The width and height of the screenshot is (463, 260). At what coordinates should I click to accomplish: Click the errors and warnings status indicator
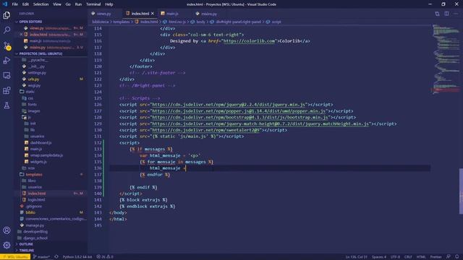click(x=105, y=257)
